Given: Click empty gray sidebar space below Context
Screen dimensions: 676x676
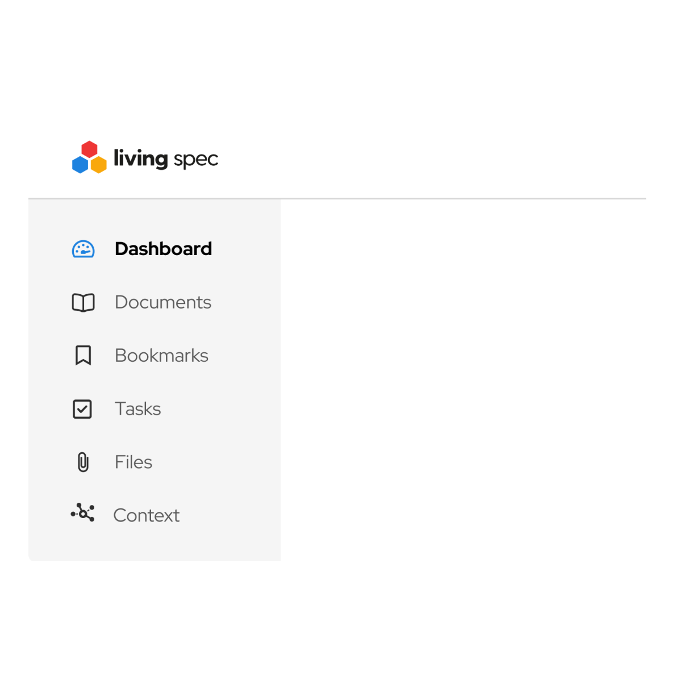Looking at the screenshot, I should point(155,545).
